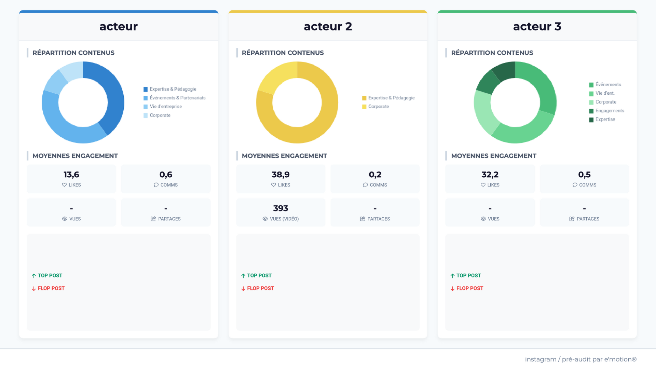
Task: Click the TOP POST label in acteur 3
Action: click(468, 275)
